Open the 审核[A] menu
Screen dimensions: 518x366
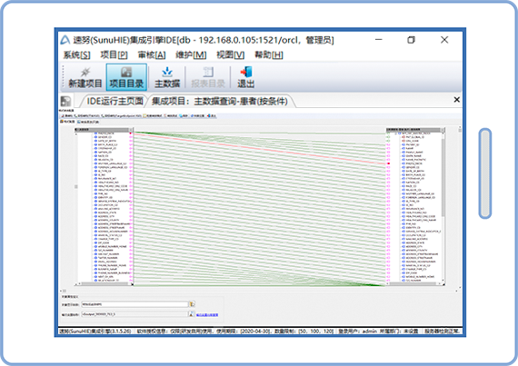click(x=151, y=54)
